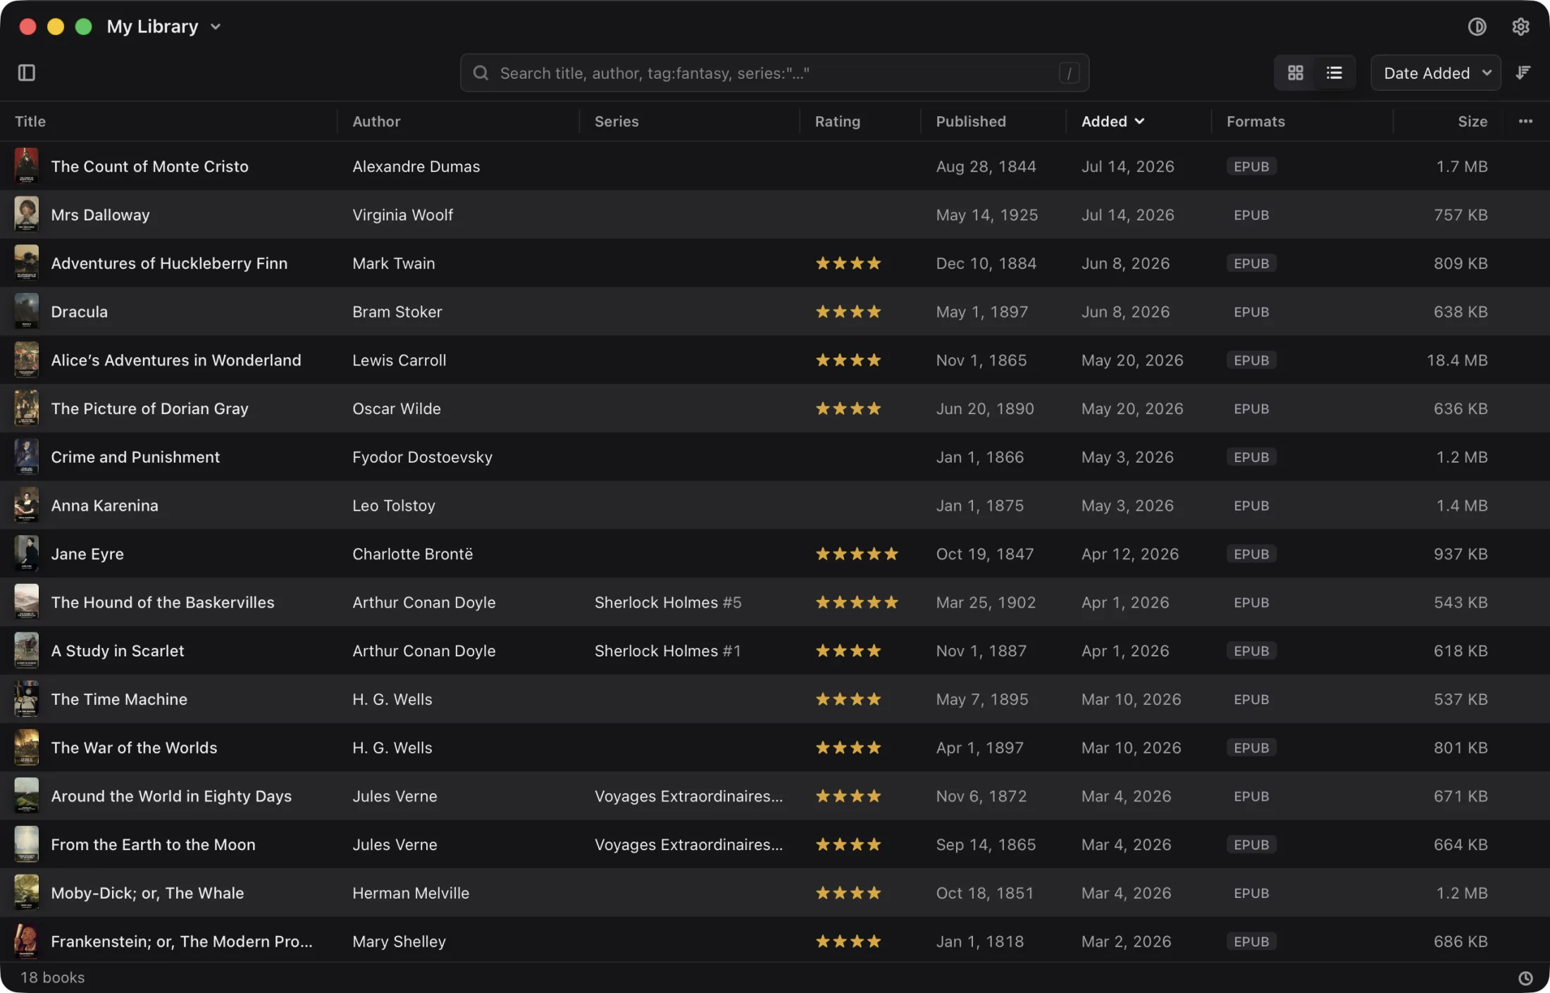This screenshot has width=1550, height=993.
Task: Open the column options ellipsis
Action: pyautogui.click(x=1525, y=121)
